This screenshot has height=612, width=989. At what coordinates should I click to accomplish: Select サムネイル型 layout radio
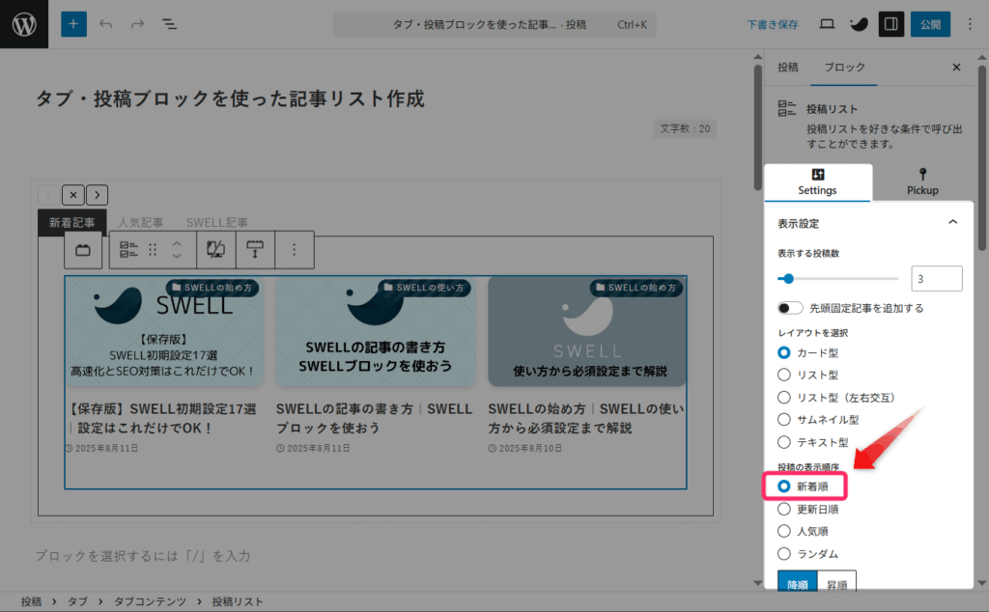[784, 420]
